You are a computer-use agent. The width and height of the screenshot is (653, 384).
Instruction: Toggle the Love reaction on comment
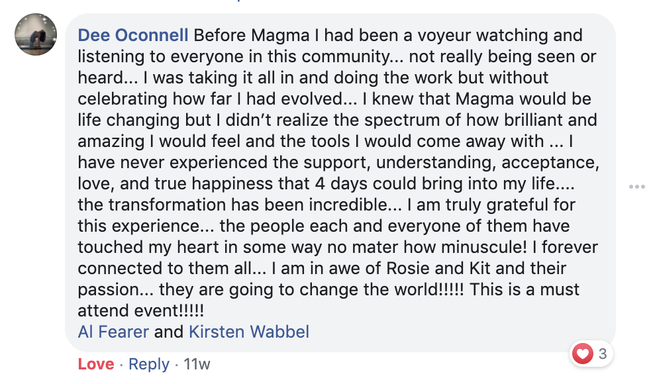[x=96, y=364]
